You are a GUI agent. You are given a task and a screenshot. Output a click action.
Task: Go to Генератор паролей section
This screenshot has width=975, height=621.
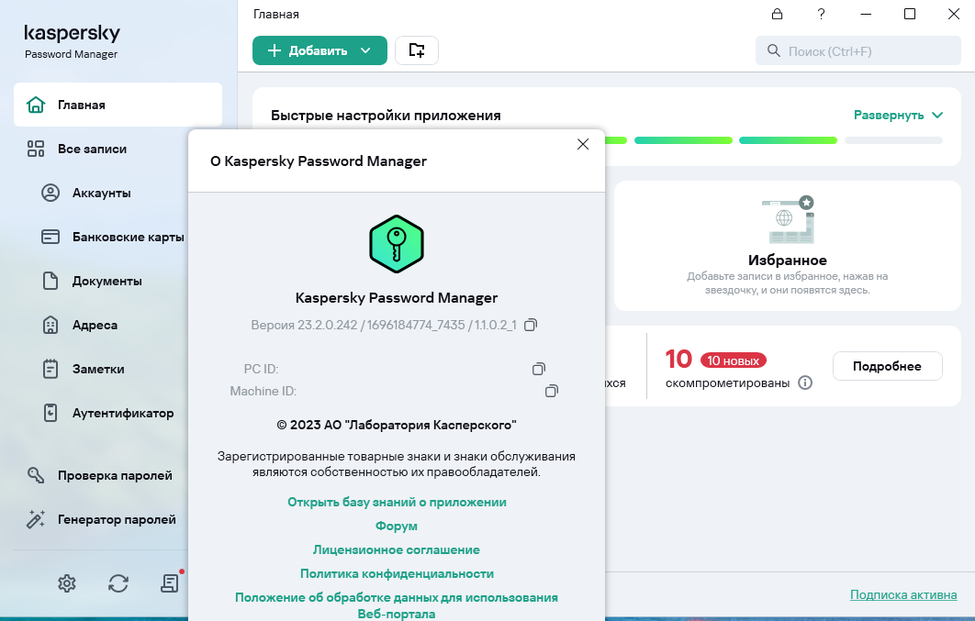116,519
